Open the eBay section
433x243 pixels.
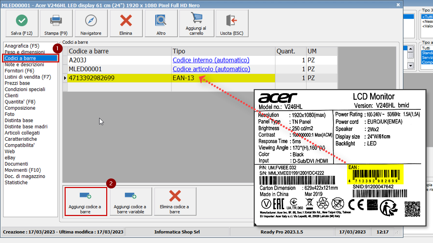click(x=10, y=158)
